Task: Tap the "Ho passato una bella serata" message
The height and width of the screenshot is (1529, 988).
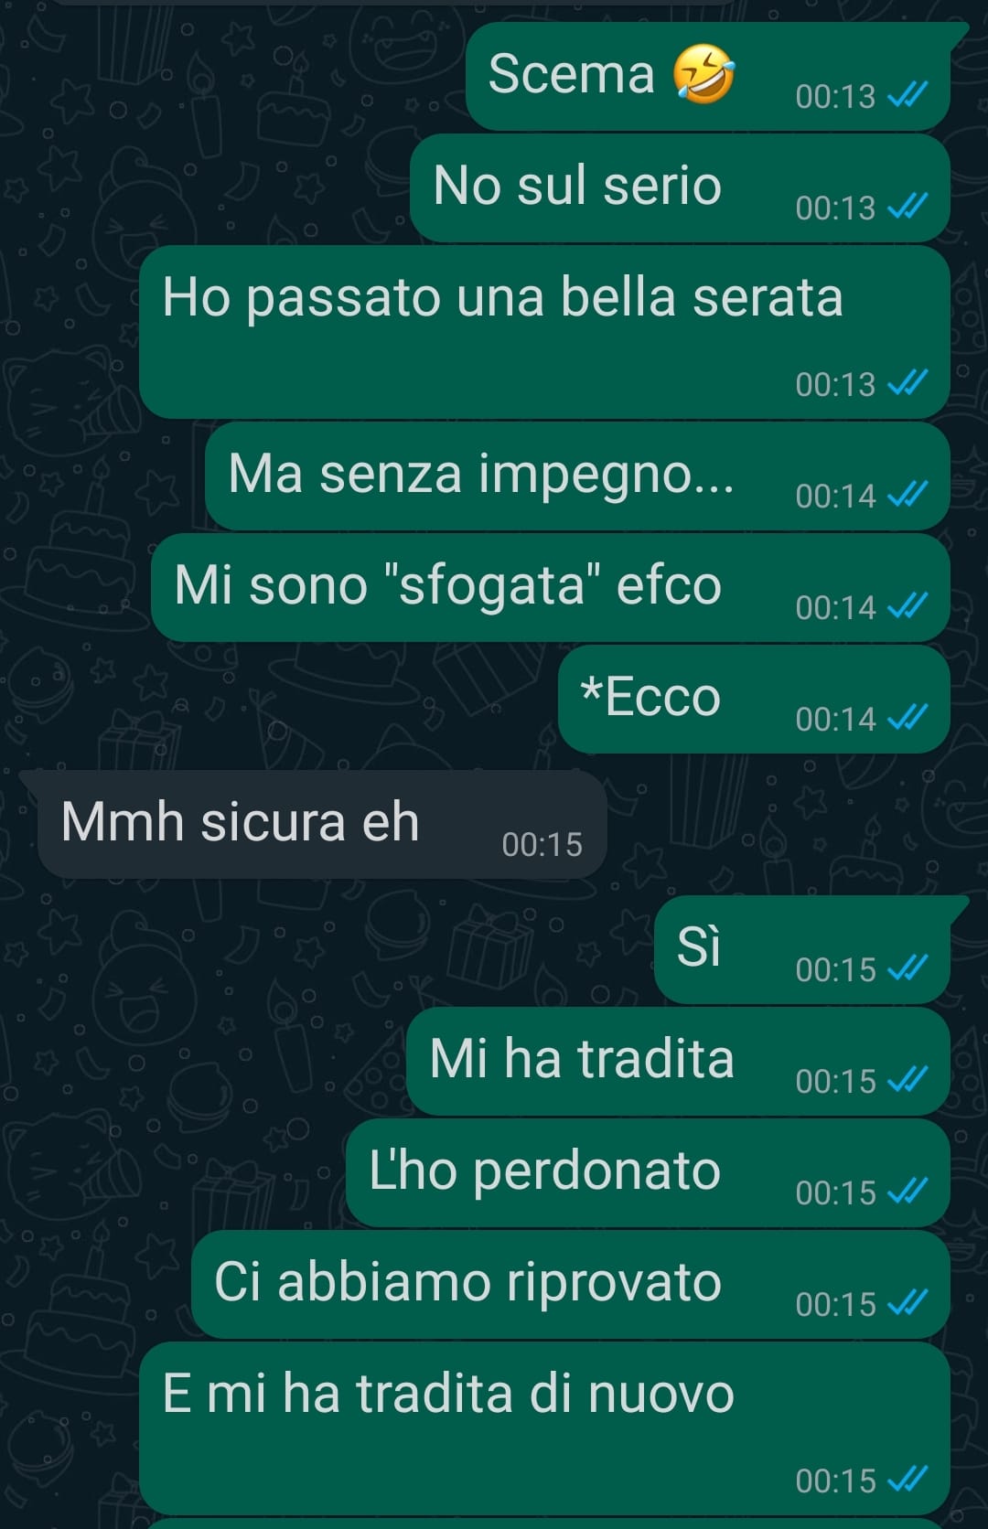Action: [544, 332]
